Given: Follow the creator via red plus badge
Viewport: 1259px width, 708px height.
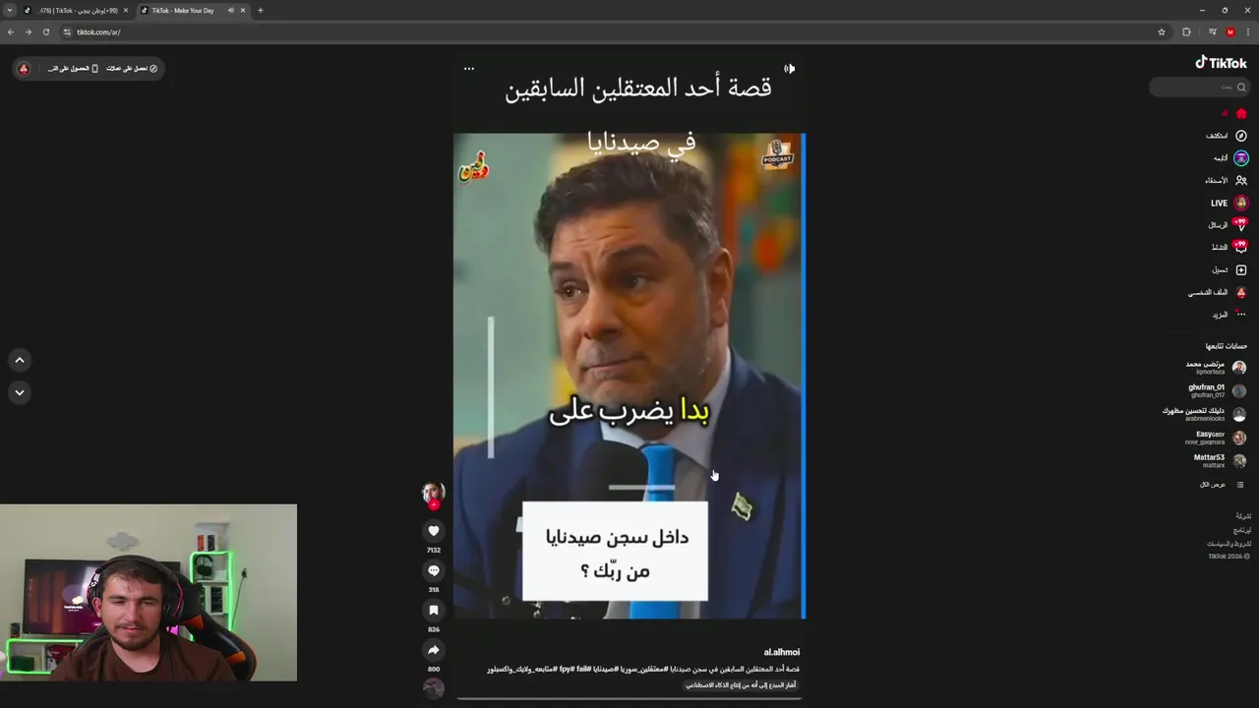Looking at the screenshot, I should click(434, 504).
